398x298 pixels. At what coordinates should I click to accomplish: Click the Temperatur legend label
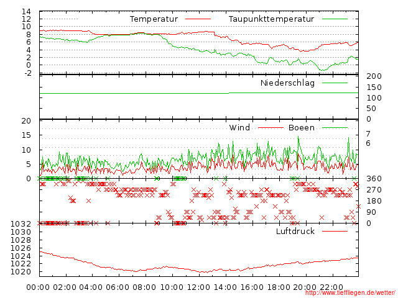[154, 19]
